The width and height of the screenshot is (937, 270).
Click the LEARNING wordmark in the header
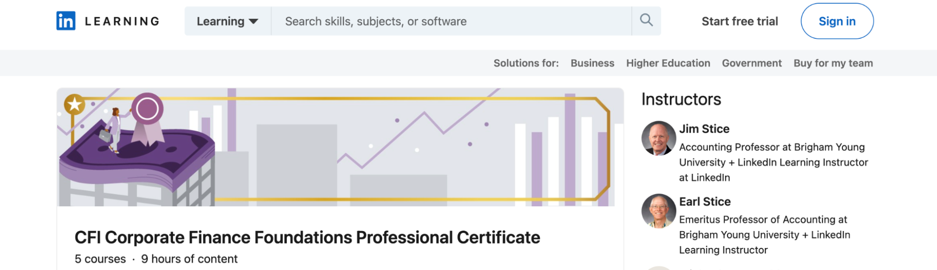click(121, 21)
